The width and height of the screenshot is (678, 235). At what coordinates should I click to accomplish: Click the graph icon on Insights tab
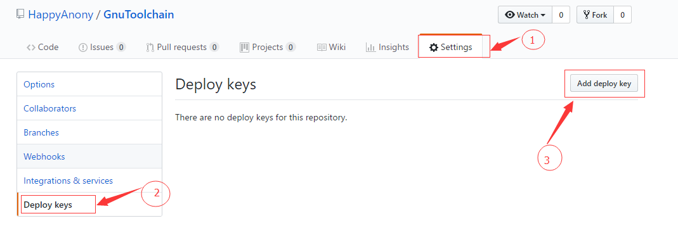[370, 48]
